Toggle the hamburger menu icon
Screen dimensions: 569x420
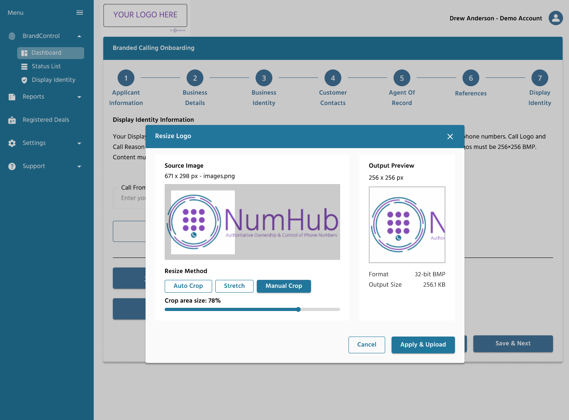(80, 13)
